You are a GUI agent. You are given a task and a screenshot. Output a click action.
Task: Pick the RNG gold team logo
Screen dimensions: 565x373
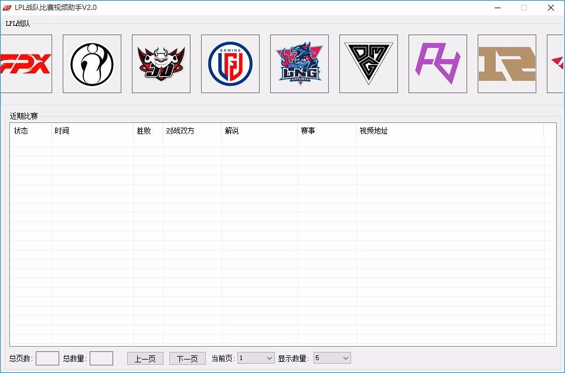pyautogui.click(x=507, y=64)
